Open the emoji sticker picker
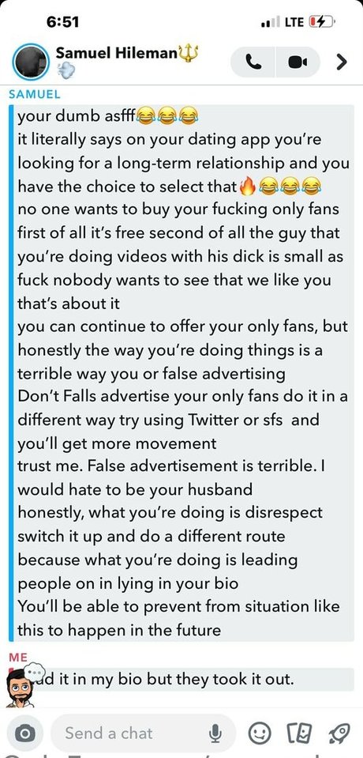Screen dimensions: 363x758 point(259,733)
